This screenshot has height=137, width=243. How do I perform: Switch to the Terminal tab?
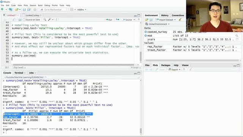click(19, 73)
